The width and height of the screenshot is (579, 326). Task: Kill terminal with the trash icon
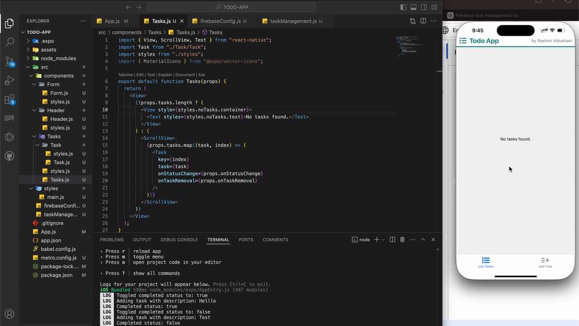click(x=402, y=240)
